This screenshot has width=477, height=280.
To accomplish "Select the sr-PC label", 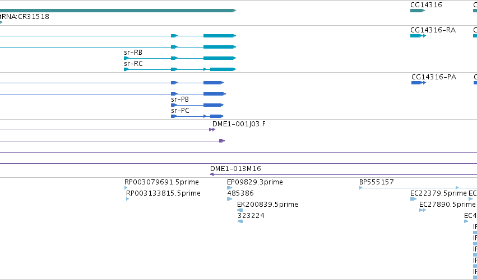I will [x=180, y=111].
